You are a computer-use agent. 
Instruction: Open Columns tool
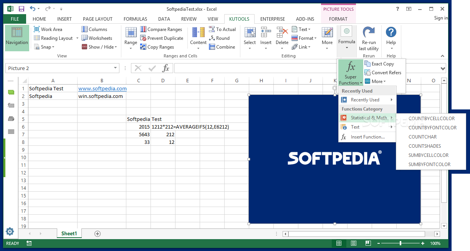[94, 29]
